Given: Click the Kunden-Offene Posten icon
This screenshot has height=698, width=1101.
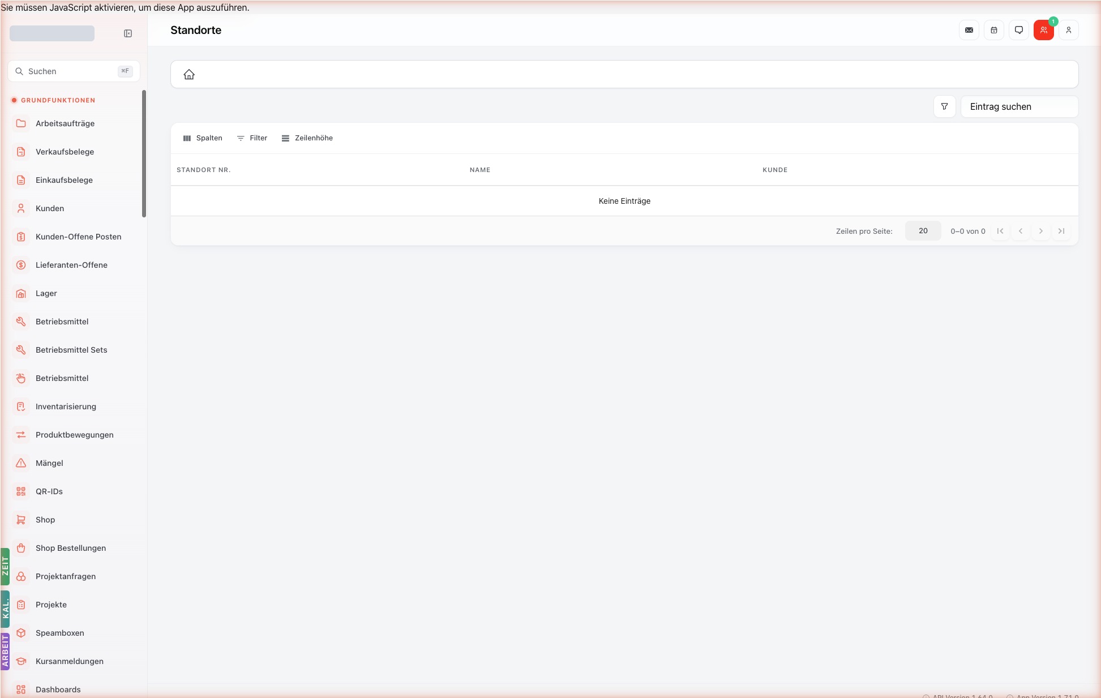Looking at the screenshot, I should [x=21, y=237].
